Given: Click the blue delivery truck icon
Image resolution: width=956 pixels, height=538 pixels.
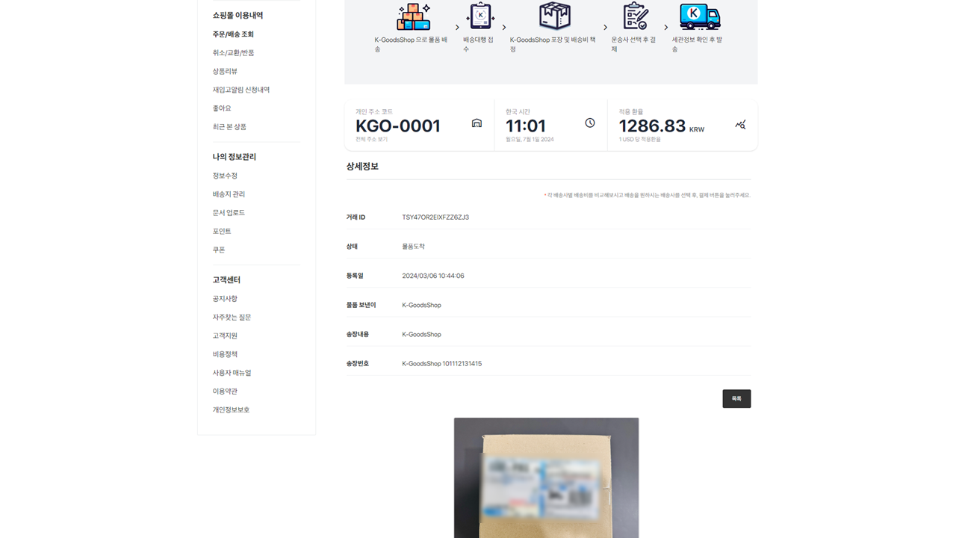Looking at the screenshot, I should point(699,16).
